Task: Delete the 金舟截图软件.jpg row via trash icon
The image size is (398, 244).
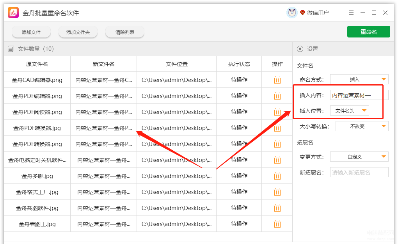Action: click(x=277, y=208)
